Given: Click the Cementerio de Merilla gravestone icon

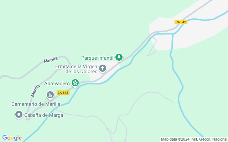Looking at the screenshot, I should point(50,95).
